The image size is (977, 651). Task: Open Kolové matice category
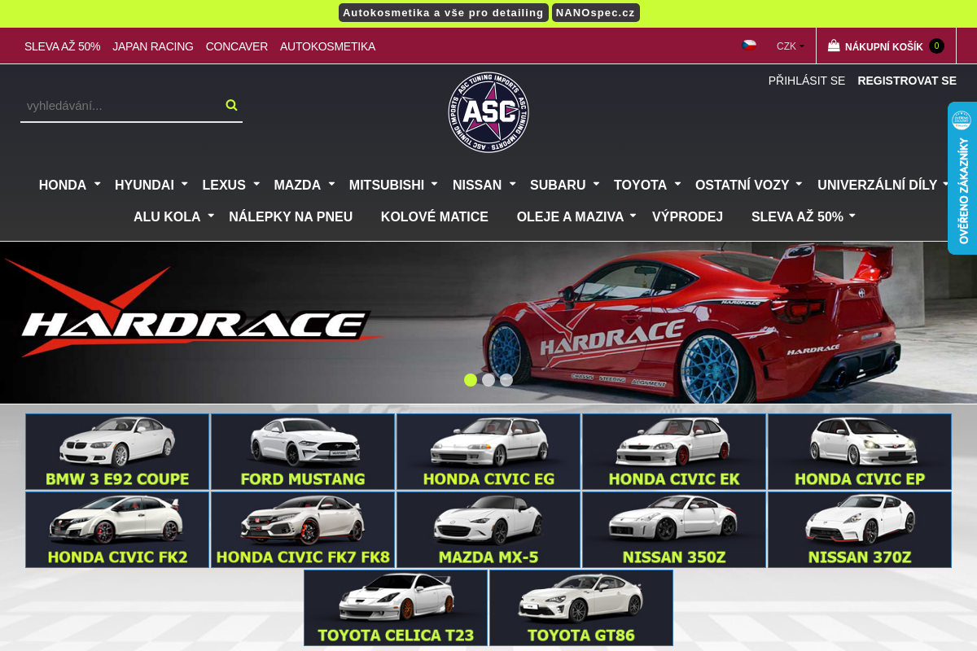[x=435, y=216]
